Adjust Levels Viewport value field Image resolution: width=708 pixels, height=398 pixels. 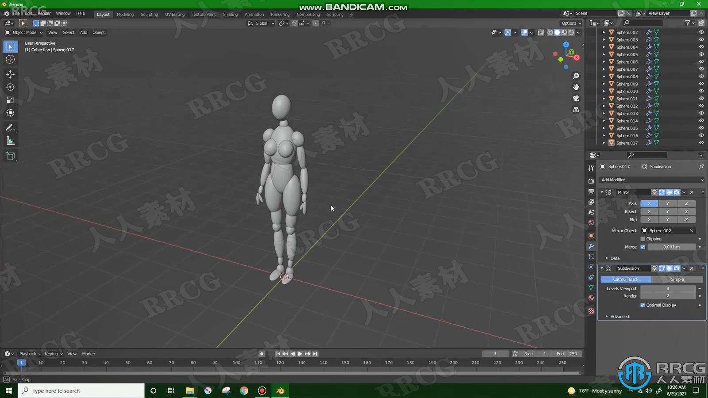click(668, 289)
